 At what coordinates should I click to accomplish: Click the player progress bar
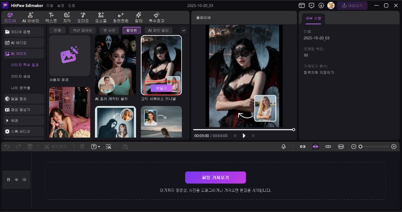tap(243, 129)
